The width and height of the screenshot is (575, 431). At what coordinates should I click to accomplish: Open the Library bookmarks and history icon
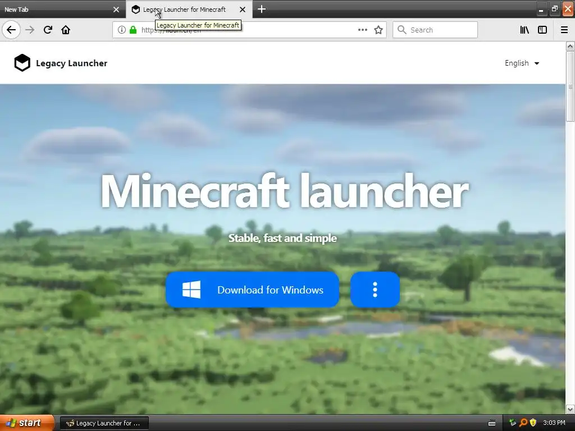click(x=524, y=30)
